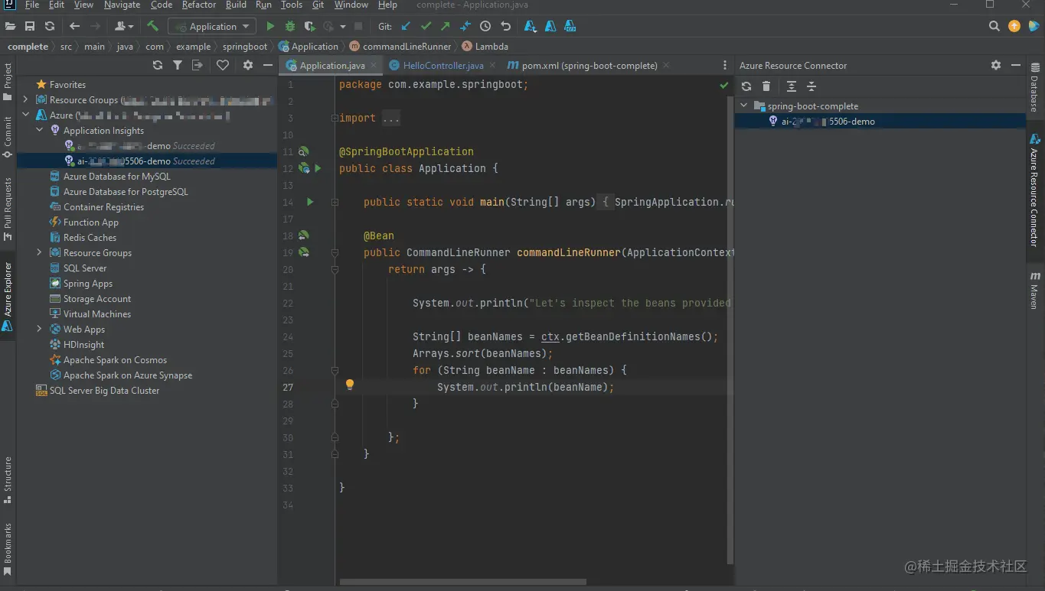Show Git history with the clock icon
The image size is (1045, 591).
point(485,26)
